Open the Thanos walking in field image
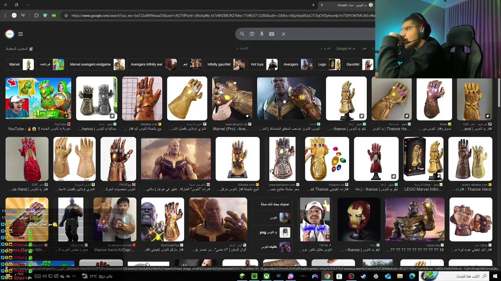 (x=176, y=159)
